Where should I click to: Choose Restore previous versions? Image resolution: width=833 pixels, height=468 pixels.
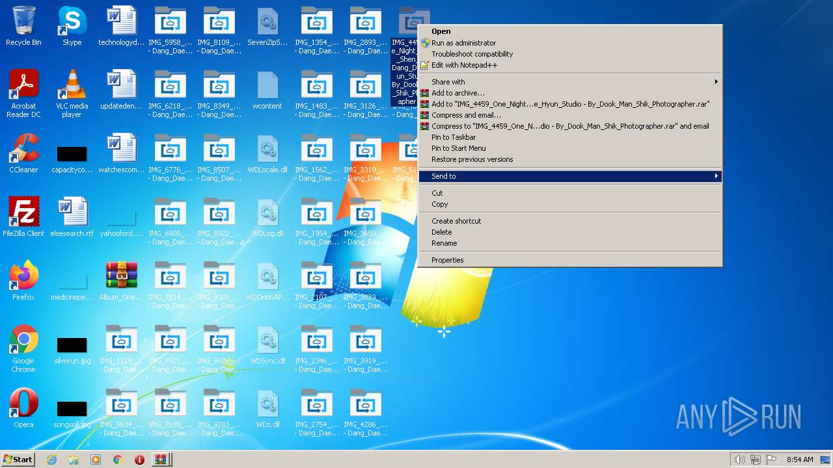click(x=570, y=159)
